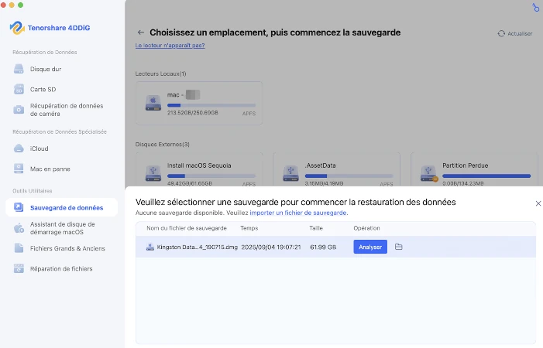Select the mac local drive card

coord(199,103)
